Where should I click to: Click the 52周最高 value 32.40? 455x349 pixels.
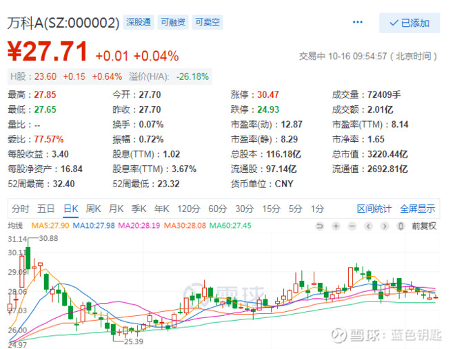click(x=63, y=184)
